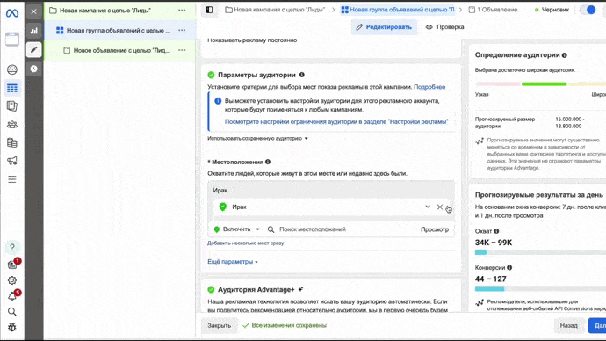This screenshot has width=606, height=341.
Task: Click "Аудитория Advantage+" heading
Action: [x=256, y=289]
